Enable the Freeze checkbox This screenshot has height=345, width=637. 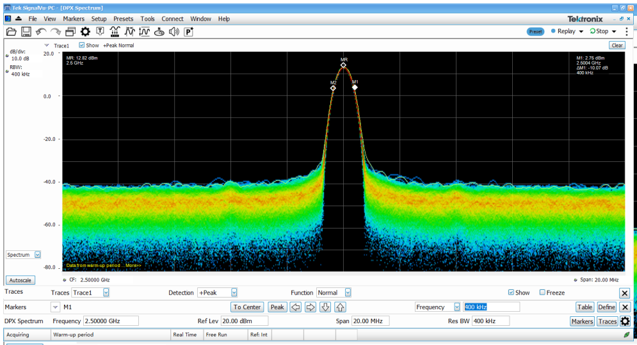(x=542, y=293)
